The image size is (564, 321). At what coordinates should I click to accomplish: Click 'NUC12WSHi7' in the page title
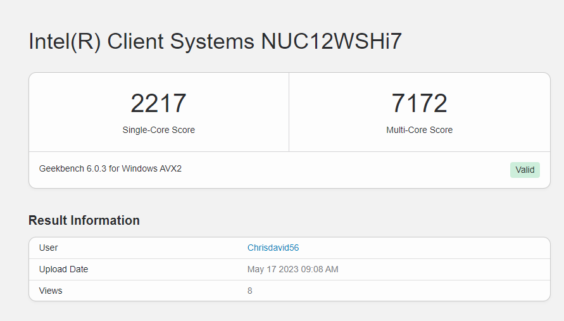332,42
